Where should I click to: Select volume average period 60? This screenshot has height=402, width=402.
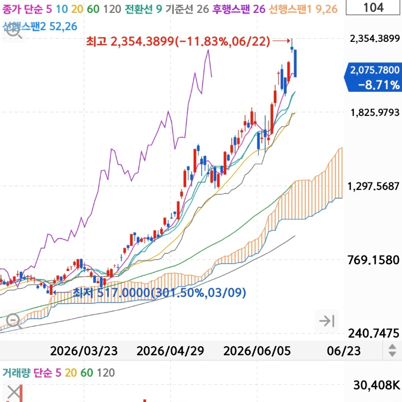click(x=86, y=373)
